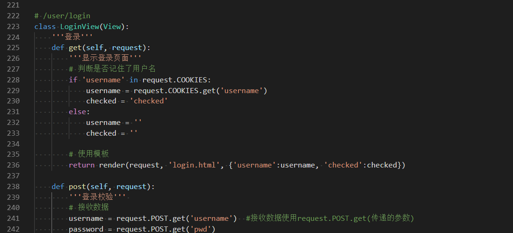Click the 'return' keyword

81,165
